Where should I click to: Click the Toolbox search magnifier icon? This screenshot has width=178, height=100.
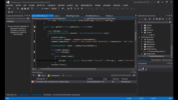(28, 19)
